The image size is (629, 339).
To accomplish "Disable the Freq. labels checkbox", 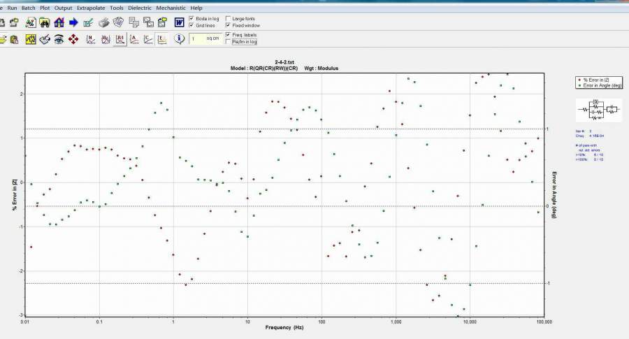I will pyautogui.click(x=229, y=35).
